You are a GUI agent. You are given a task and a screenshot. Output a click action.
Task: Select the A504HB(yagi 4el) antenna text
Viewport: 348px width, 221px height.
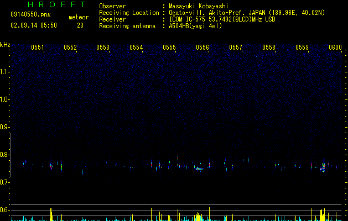pos(195,26)
